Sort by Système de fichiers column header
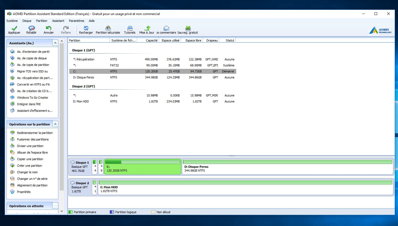Screen dimensions: 398x226 (123, 40)
